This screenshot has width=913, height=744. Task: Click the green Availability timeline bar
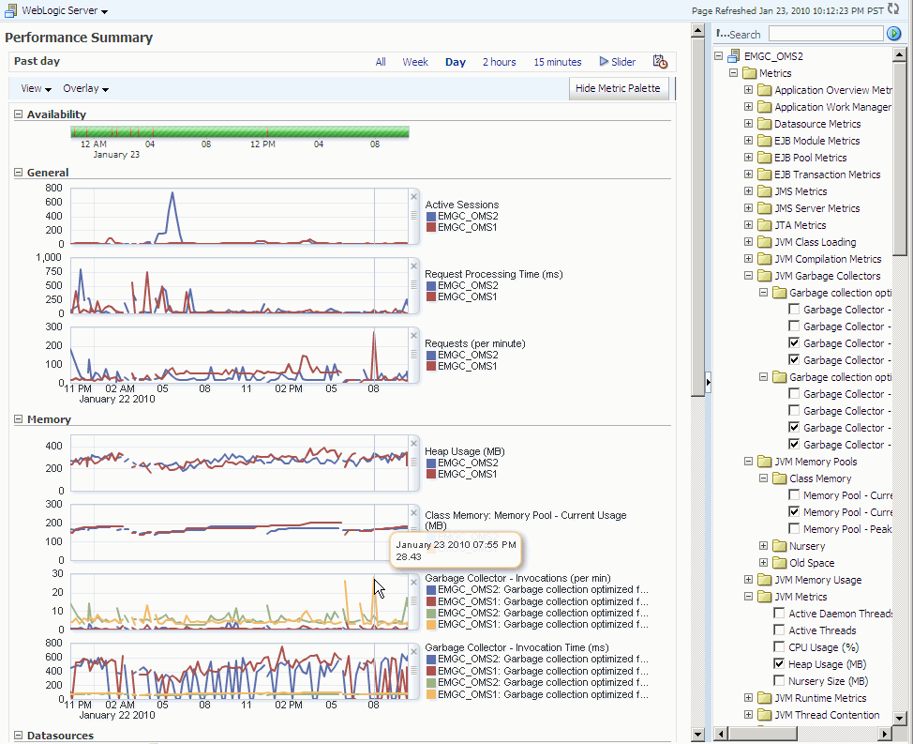239,131
